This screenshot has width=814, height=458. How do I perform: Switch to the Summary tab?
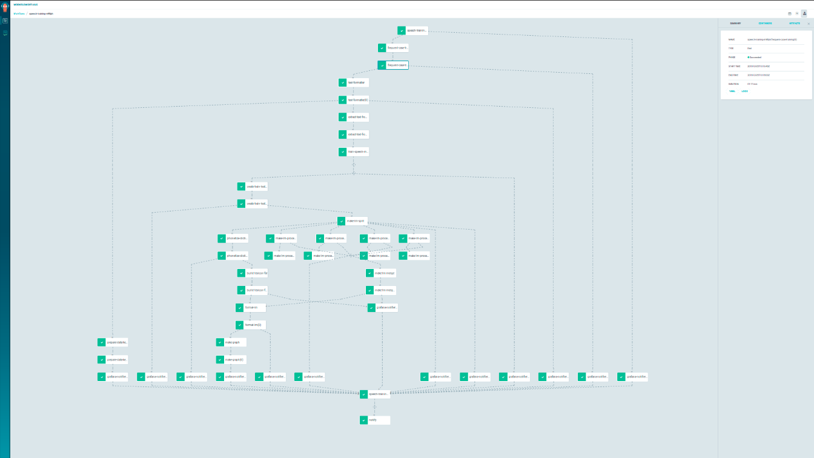(735, 24)
